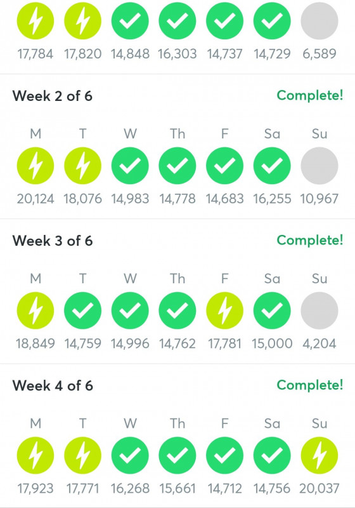Tap Sunday lightning bolt with 20,037 steps
Viewport: 355px width, 508px height.
(x=319, y=455)
